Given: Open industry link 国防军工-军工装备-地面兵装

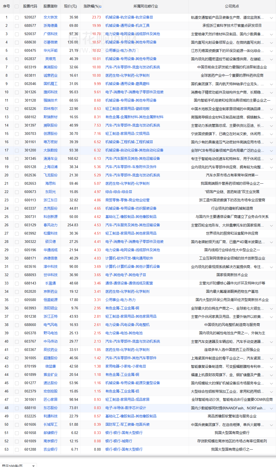Looking at the screenshot, I should point(127,424).
